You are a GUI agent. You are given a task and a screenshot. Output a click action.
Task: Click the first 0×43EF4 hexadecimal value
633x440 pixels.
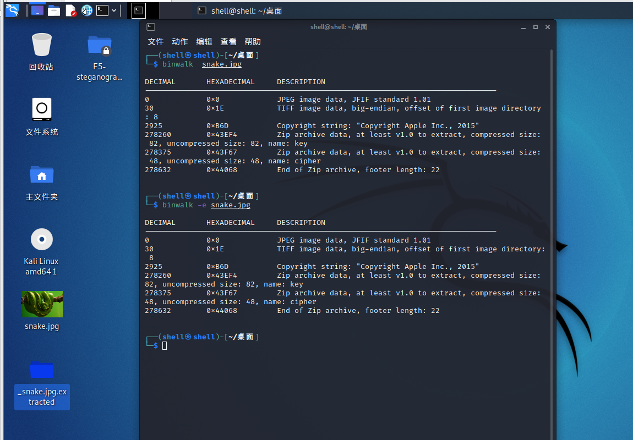click(222, 135)
